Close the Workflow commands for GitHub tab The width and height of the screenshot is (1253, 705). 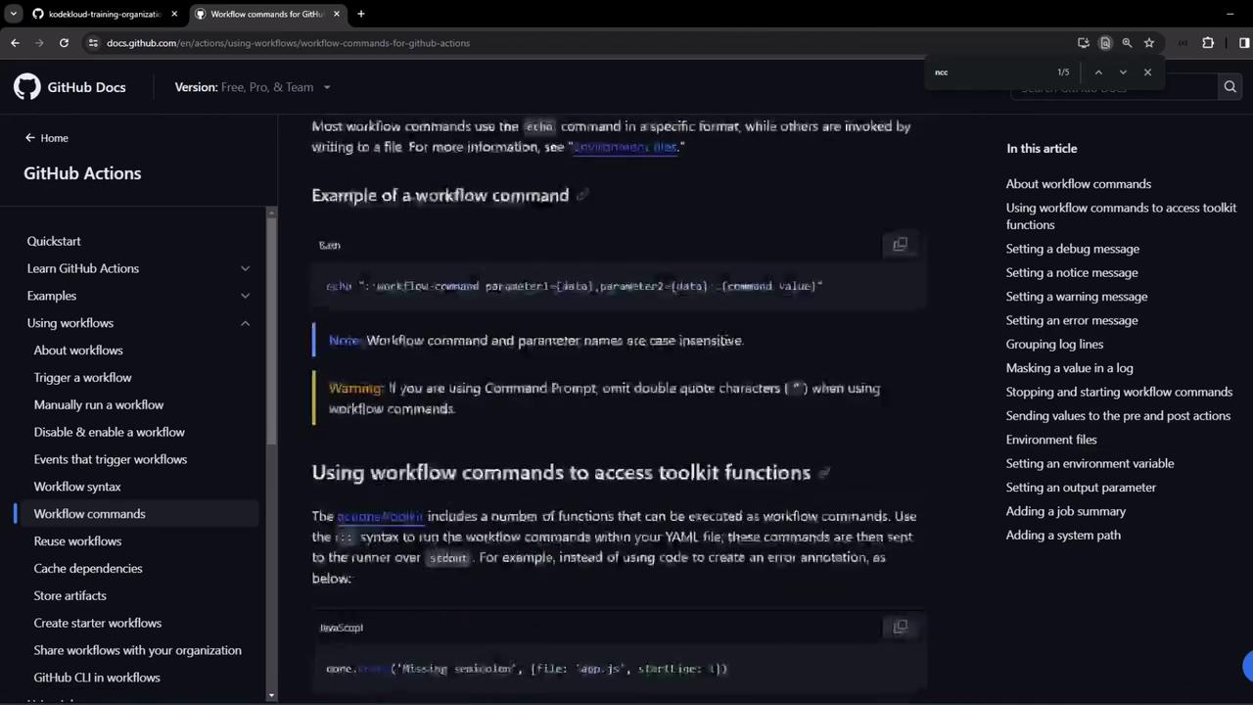(x=336, y=14)
